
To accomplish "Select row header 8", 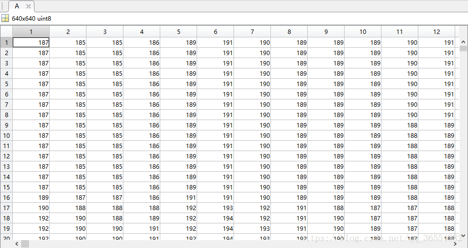I will [x=6, y=115].
